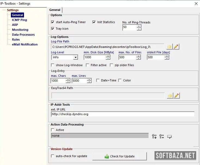Enable zip older Files option
The width and height of the screenshot is (200, 165).
(112, 65)
